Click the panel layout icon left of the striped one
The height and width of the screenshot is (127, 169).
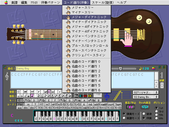click(160, 67)
